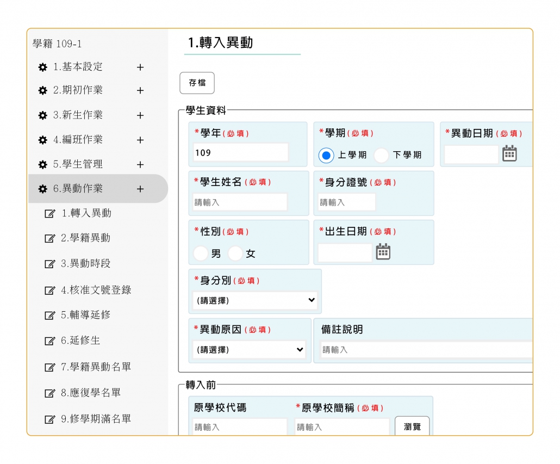Open the 5.輔導延修 menu item
This screenshot has height=464, width=560.
(86, 315)
